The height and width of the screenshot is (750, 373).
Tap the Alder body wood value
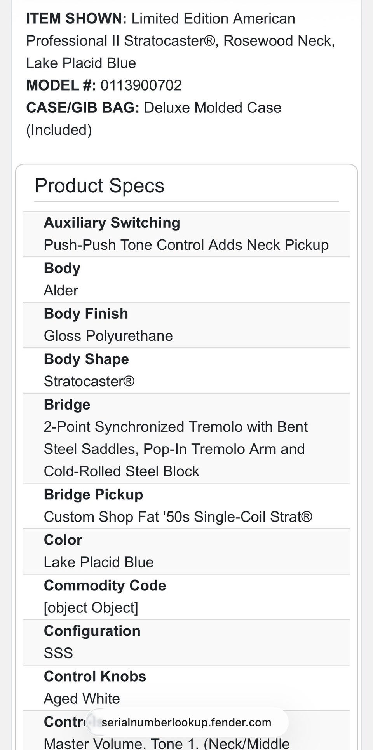(x=61, y=290)
